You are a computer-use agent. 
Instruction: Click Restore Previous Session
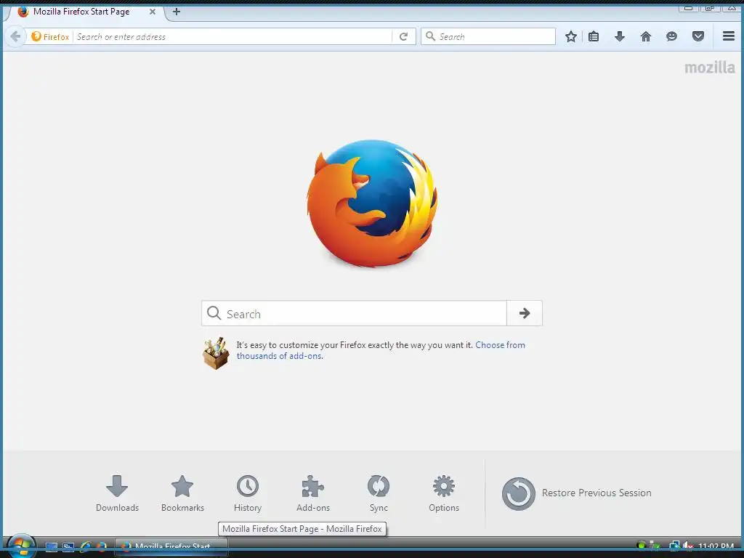click(576, 493)
